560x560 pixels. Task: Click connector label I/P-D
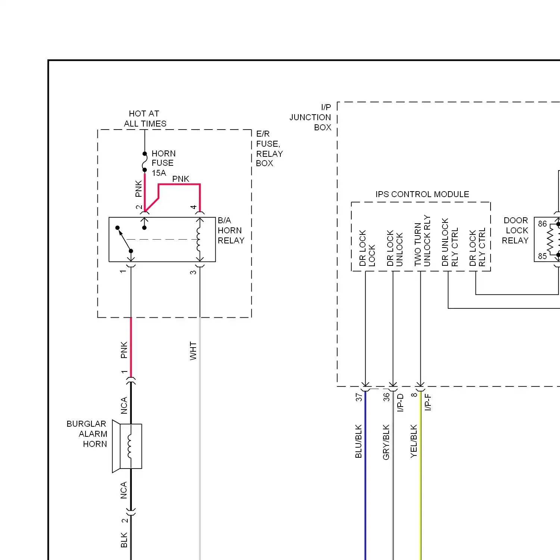click(400, 402)
